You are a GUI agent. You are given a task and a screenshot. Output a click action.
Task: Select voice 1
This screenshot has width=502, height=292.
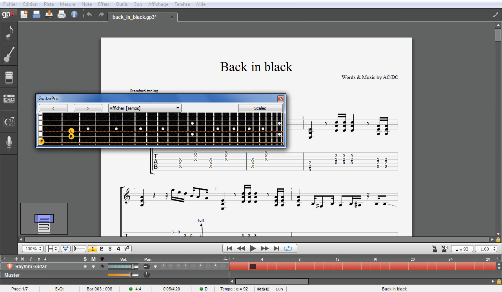click(93, 249)
